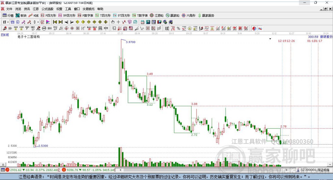The image size is (333, 180).
Task: Switch to K线 chart view
Action: tap(33, 16)
